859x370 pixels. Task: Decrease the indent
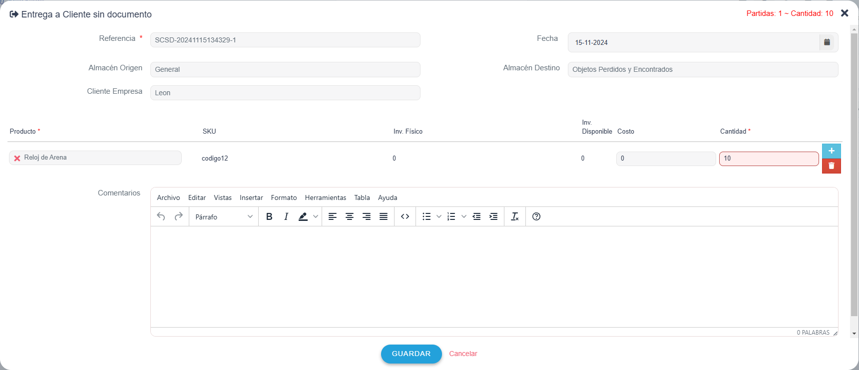[476, 216]
